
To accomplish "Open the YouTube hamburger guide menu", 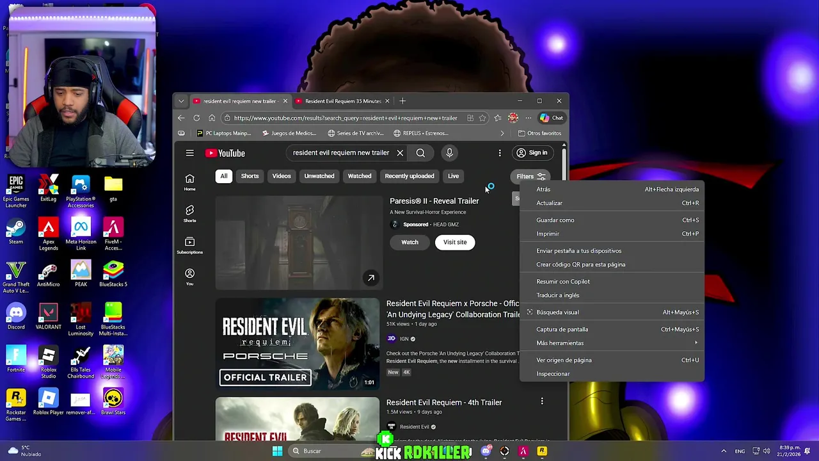I will [189, 153].
